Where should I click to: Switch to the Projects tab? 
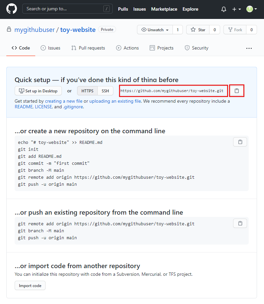click(162, 48)
